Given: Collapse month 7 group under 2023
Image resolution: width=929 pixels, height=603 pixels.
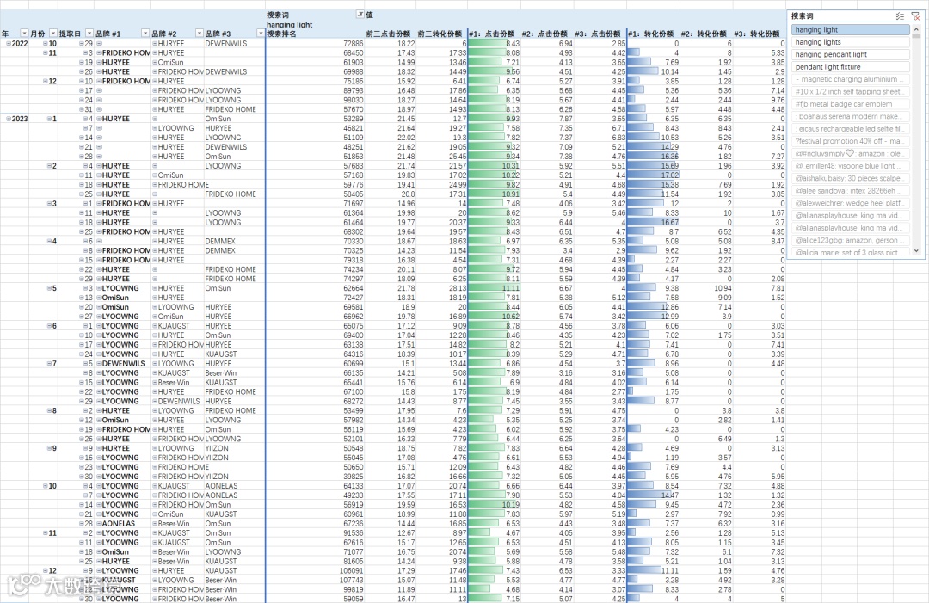Looking at the screenshot, I should click(49, 363).
